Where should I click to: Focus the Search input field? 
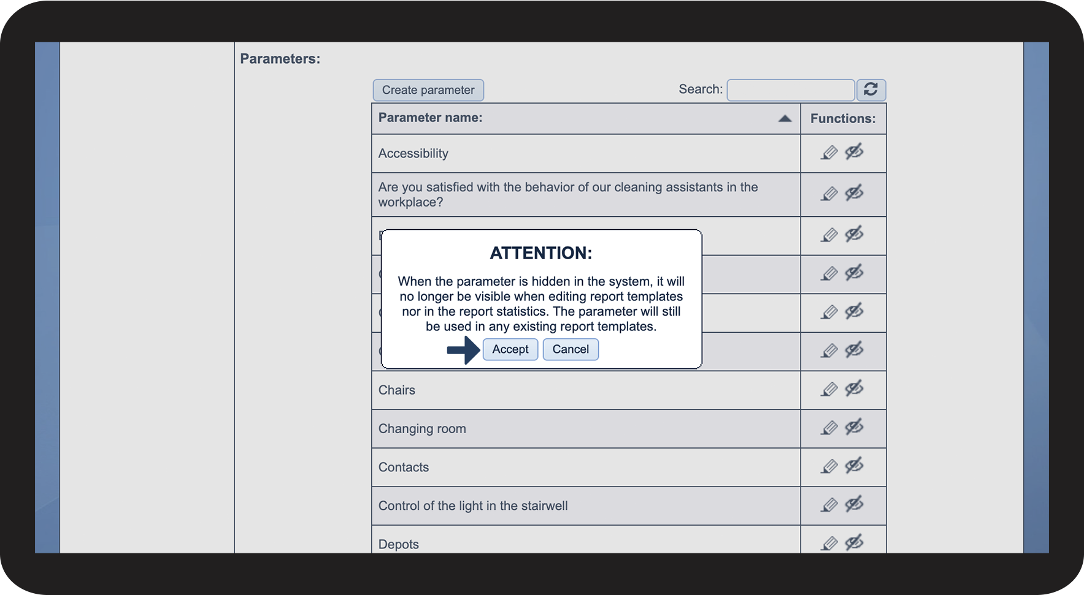(x=790, y=90)
